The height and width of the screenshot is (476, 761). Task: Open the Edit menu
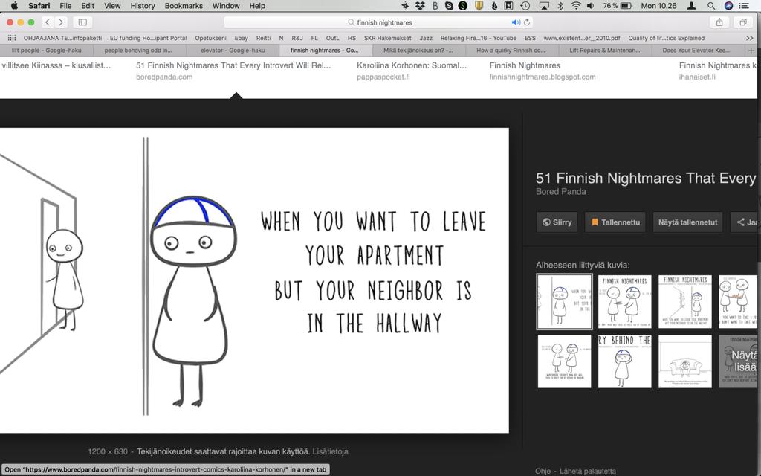(88, 6)
